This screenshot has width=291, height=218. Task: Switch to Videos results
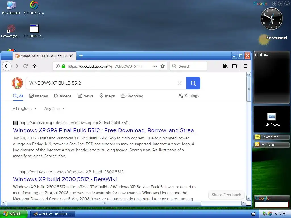63,96
